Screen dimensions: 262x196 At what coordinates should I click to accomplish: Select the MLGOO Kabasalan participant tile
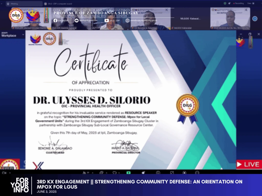click(190, 18)
